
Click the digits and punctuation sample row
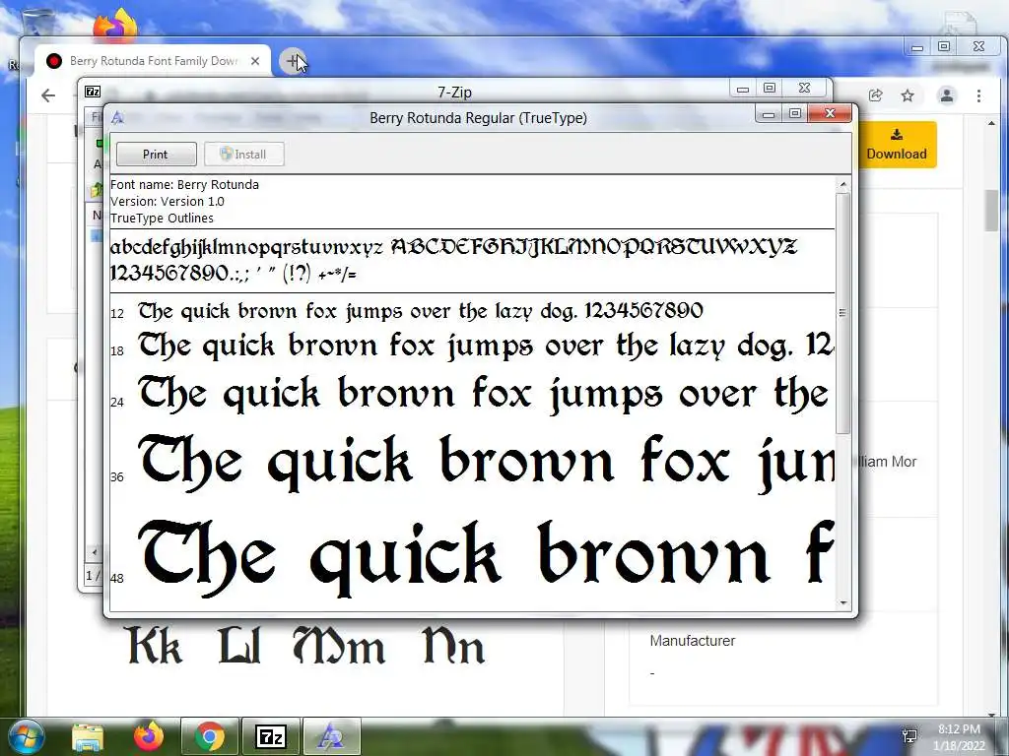[x=233, y=274]
